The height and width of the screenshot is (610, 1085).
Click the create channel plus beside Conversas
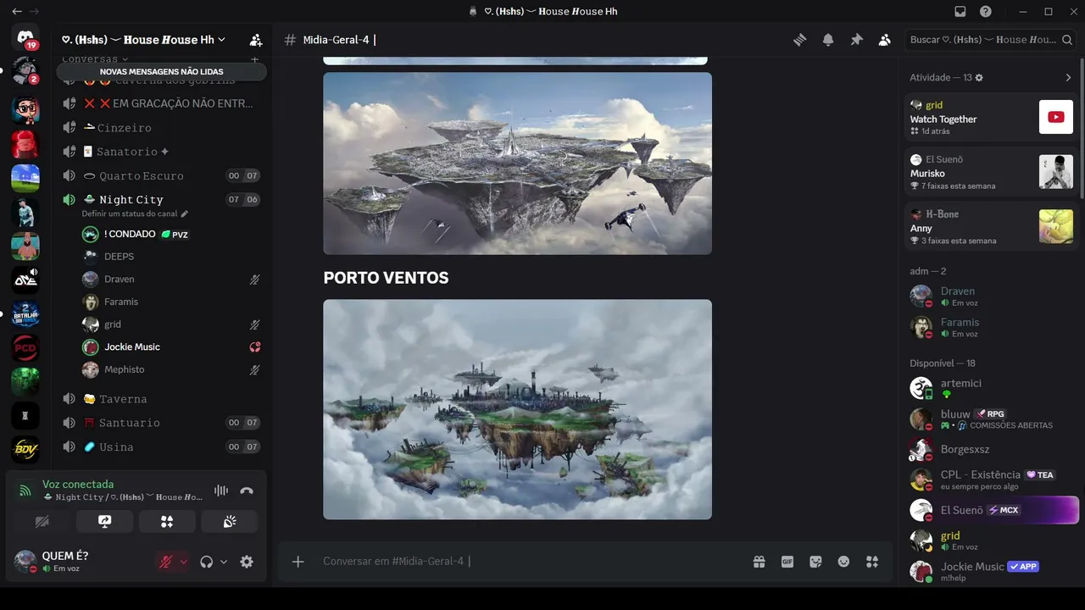(x=254, y=59)
